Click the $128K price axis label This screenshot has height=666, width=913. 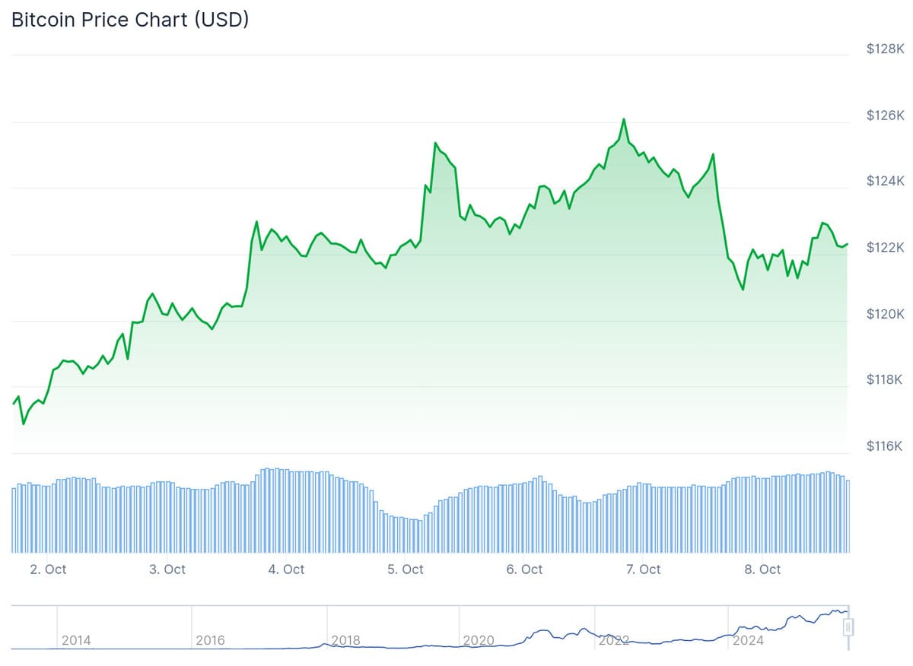(x=885, y=49)
